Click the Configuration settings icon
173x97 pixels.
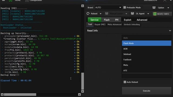point(27,1)
